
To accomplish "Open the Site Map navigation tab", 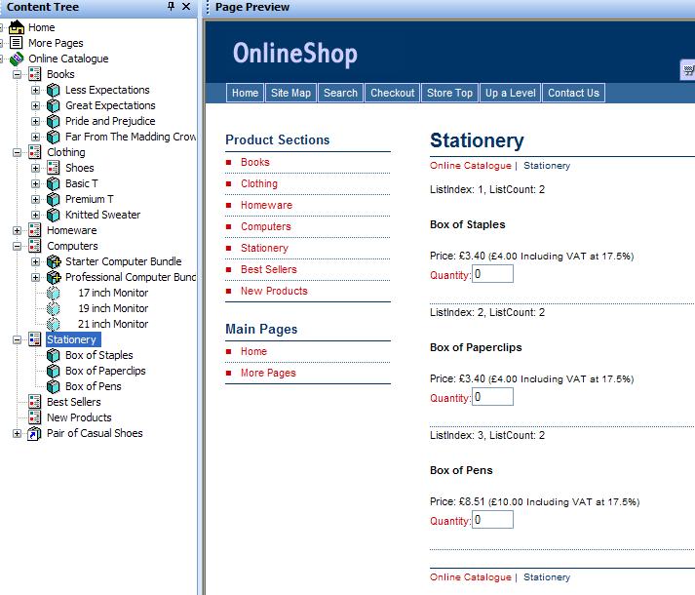I will pos(290,93).
